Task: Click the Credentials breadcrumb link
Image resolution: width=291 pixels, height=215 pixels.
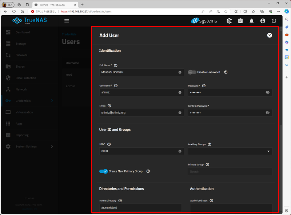Action: (x=69, y=34)
